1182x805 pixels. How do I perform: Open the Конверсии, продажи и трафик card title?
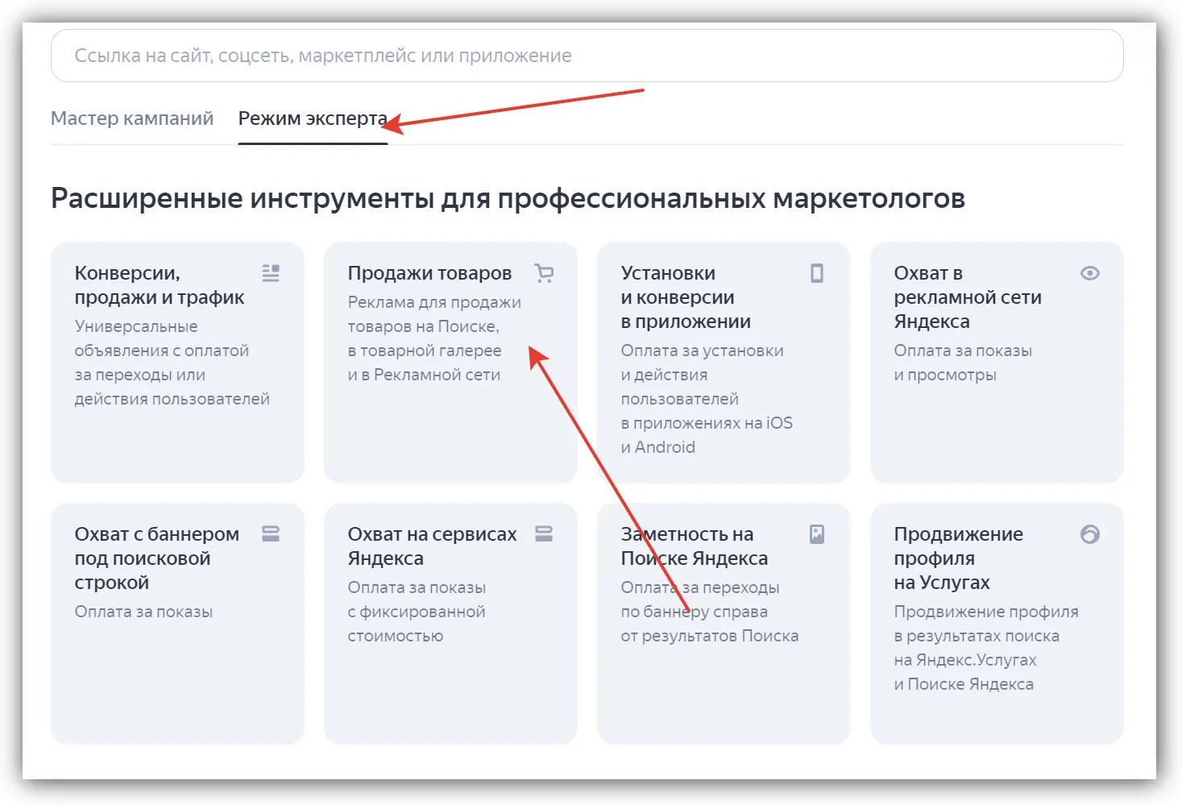tap(160, 285)
